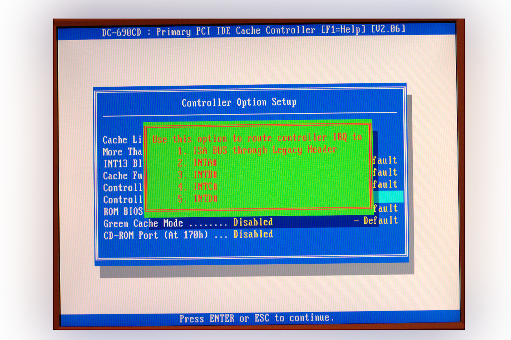Screen dimensions: 511x340
Task: Click the cyan highlighted selection bar
Action: 388,196
